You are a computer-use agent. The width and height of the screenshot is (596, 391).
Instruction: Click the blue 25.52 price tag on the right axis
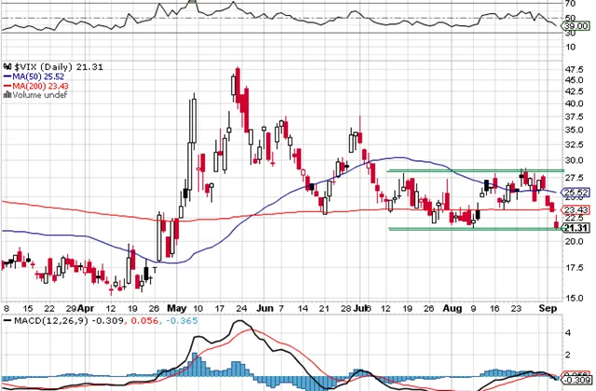point(576,193)
